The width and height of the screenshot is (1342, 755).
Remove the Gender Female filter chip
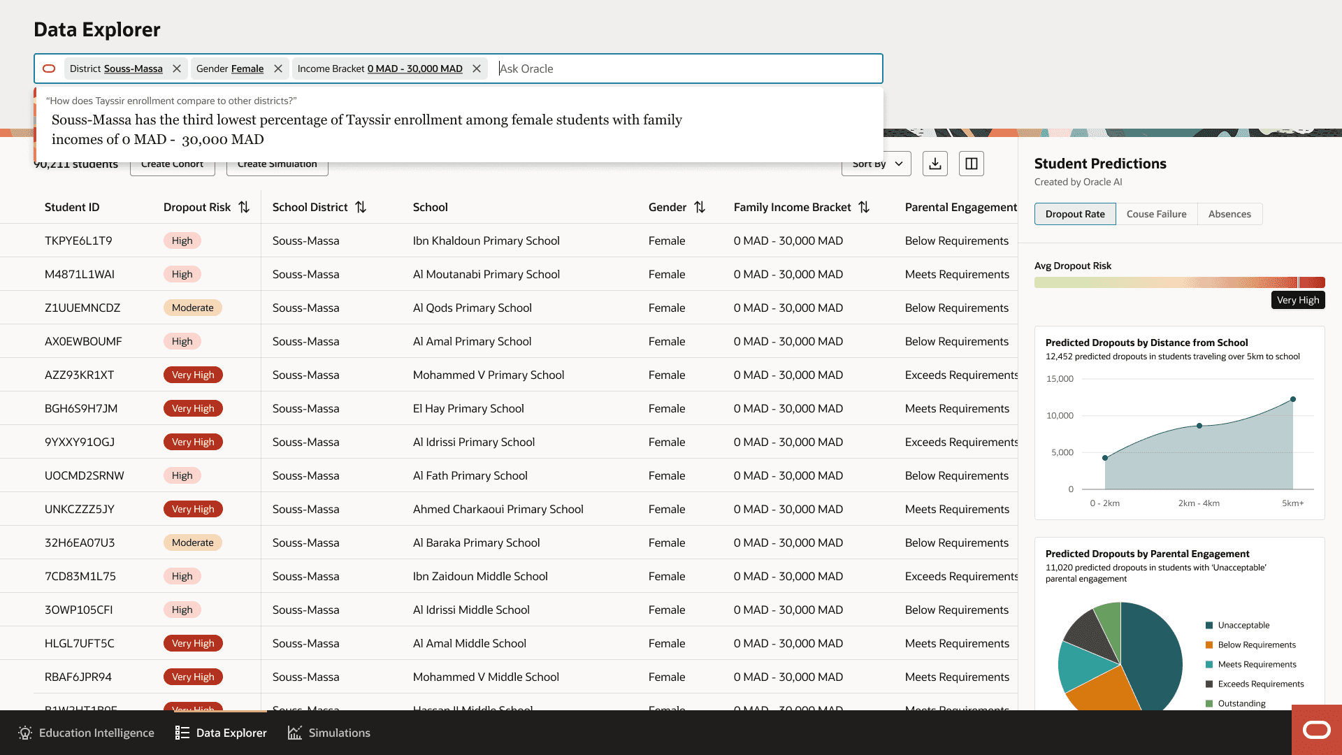(278, 69)
